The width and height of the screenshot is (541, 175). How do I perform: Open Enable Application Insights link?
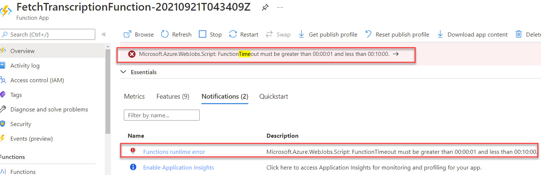(x=178, y=167)
